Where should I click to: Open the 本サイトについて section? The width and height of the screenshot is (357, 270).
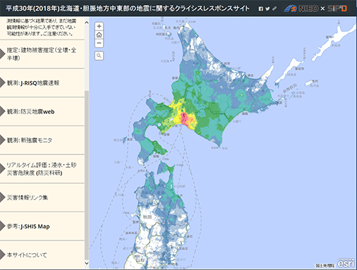click(x=42, y=254)
